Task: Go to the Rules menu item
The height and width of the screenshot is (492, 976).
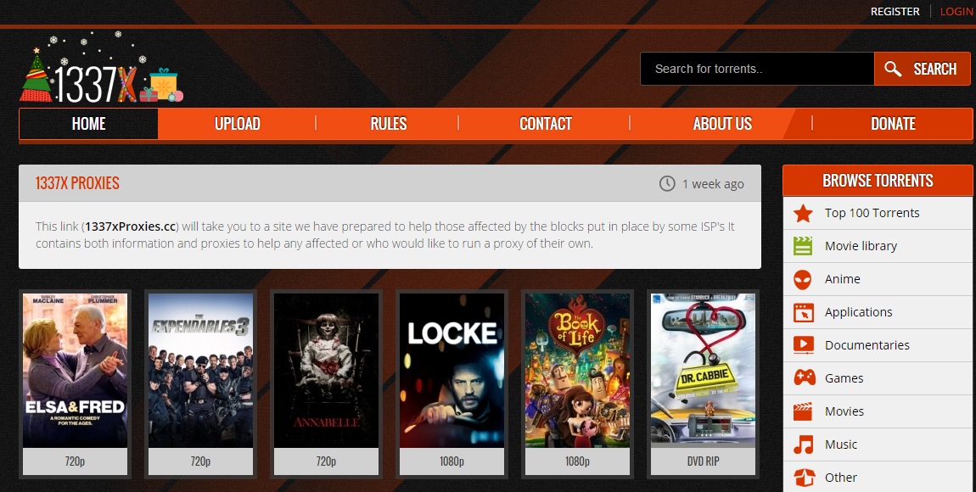Action: coord(389,124)
